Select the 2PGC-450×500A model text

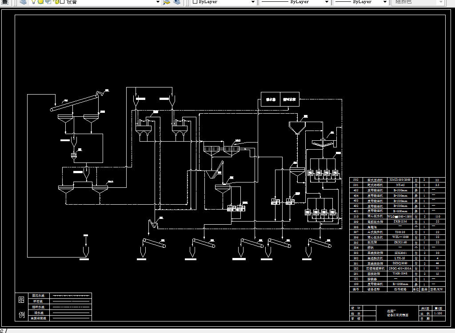[x=400, y=269]
